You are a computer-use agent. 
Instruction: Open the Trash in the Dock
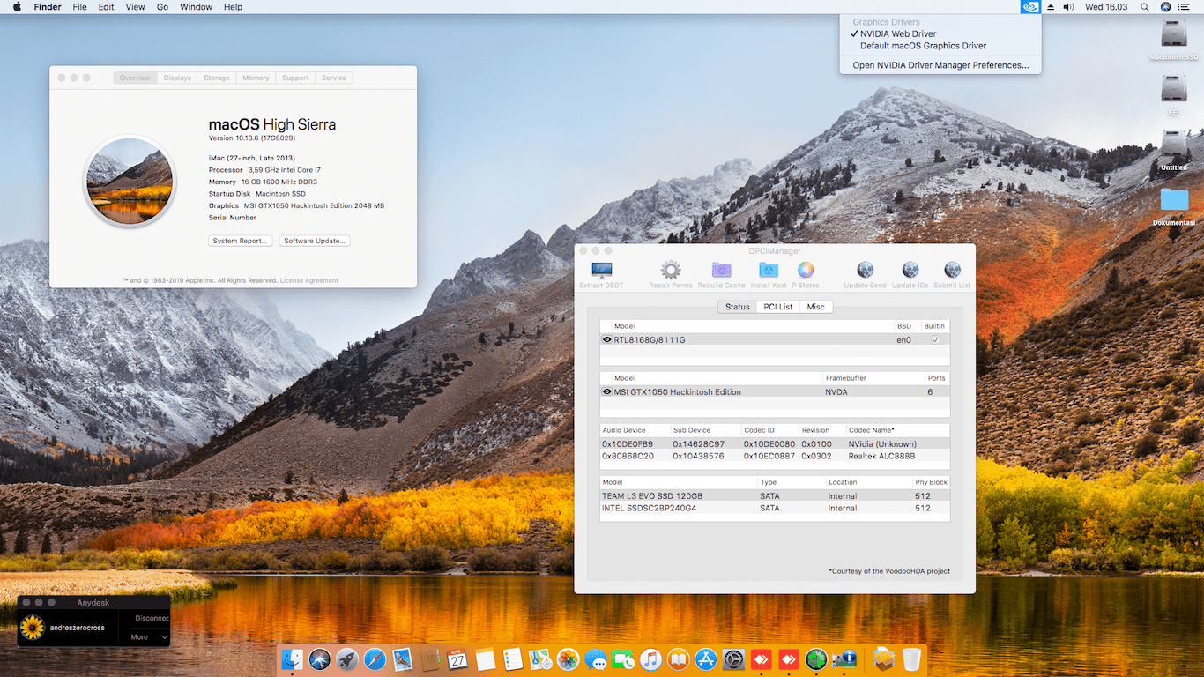(x=912, y=658)
